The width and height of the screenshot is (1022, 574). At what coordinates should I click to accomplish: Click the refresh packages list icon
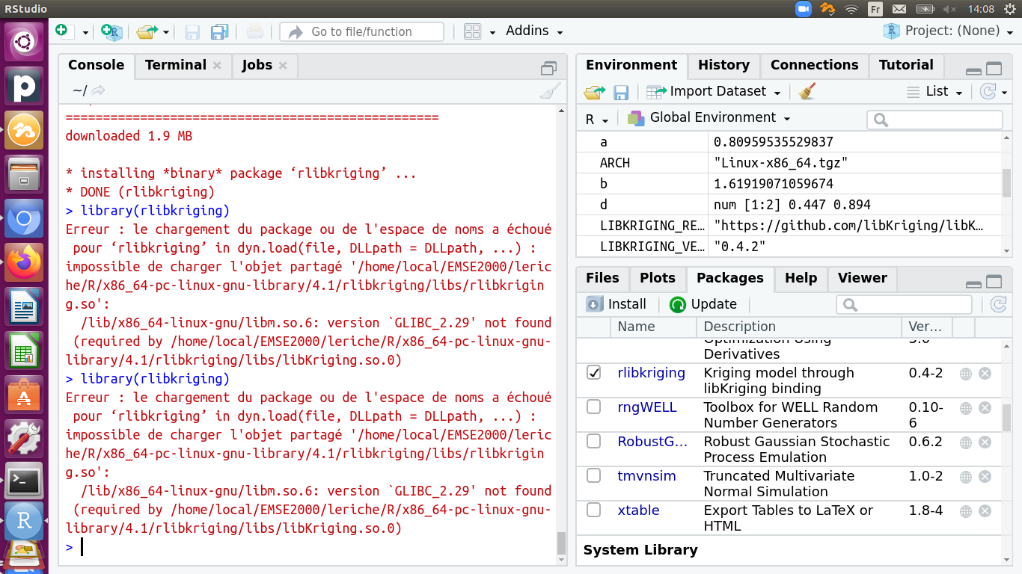pyautogui.click(x=997, y=304)
